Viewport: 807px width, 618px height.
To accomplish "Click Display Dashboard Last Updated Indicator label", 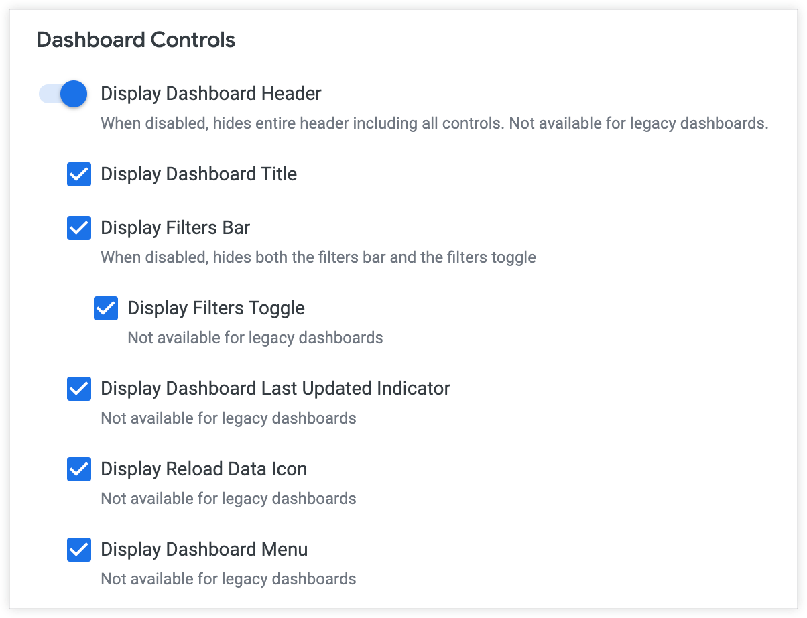I will (275, 389).
